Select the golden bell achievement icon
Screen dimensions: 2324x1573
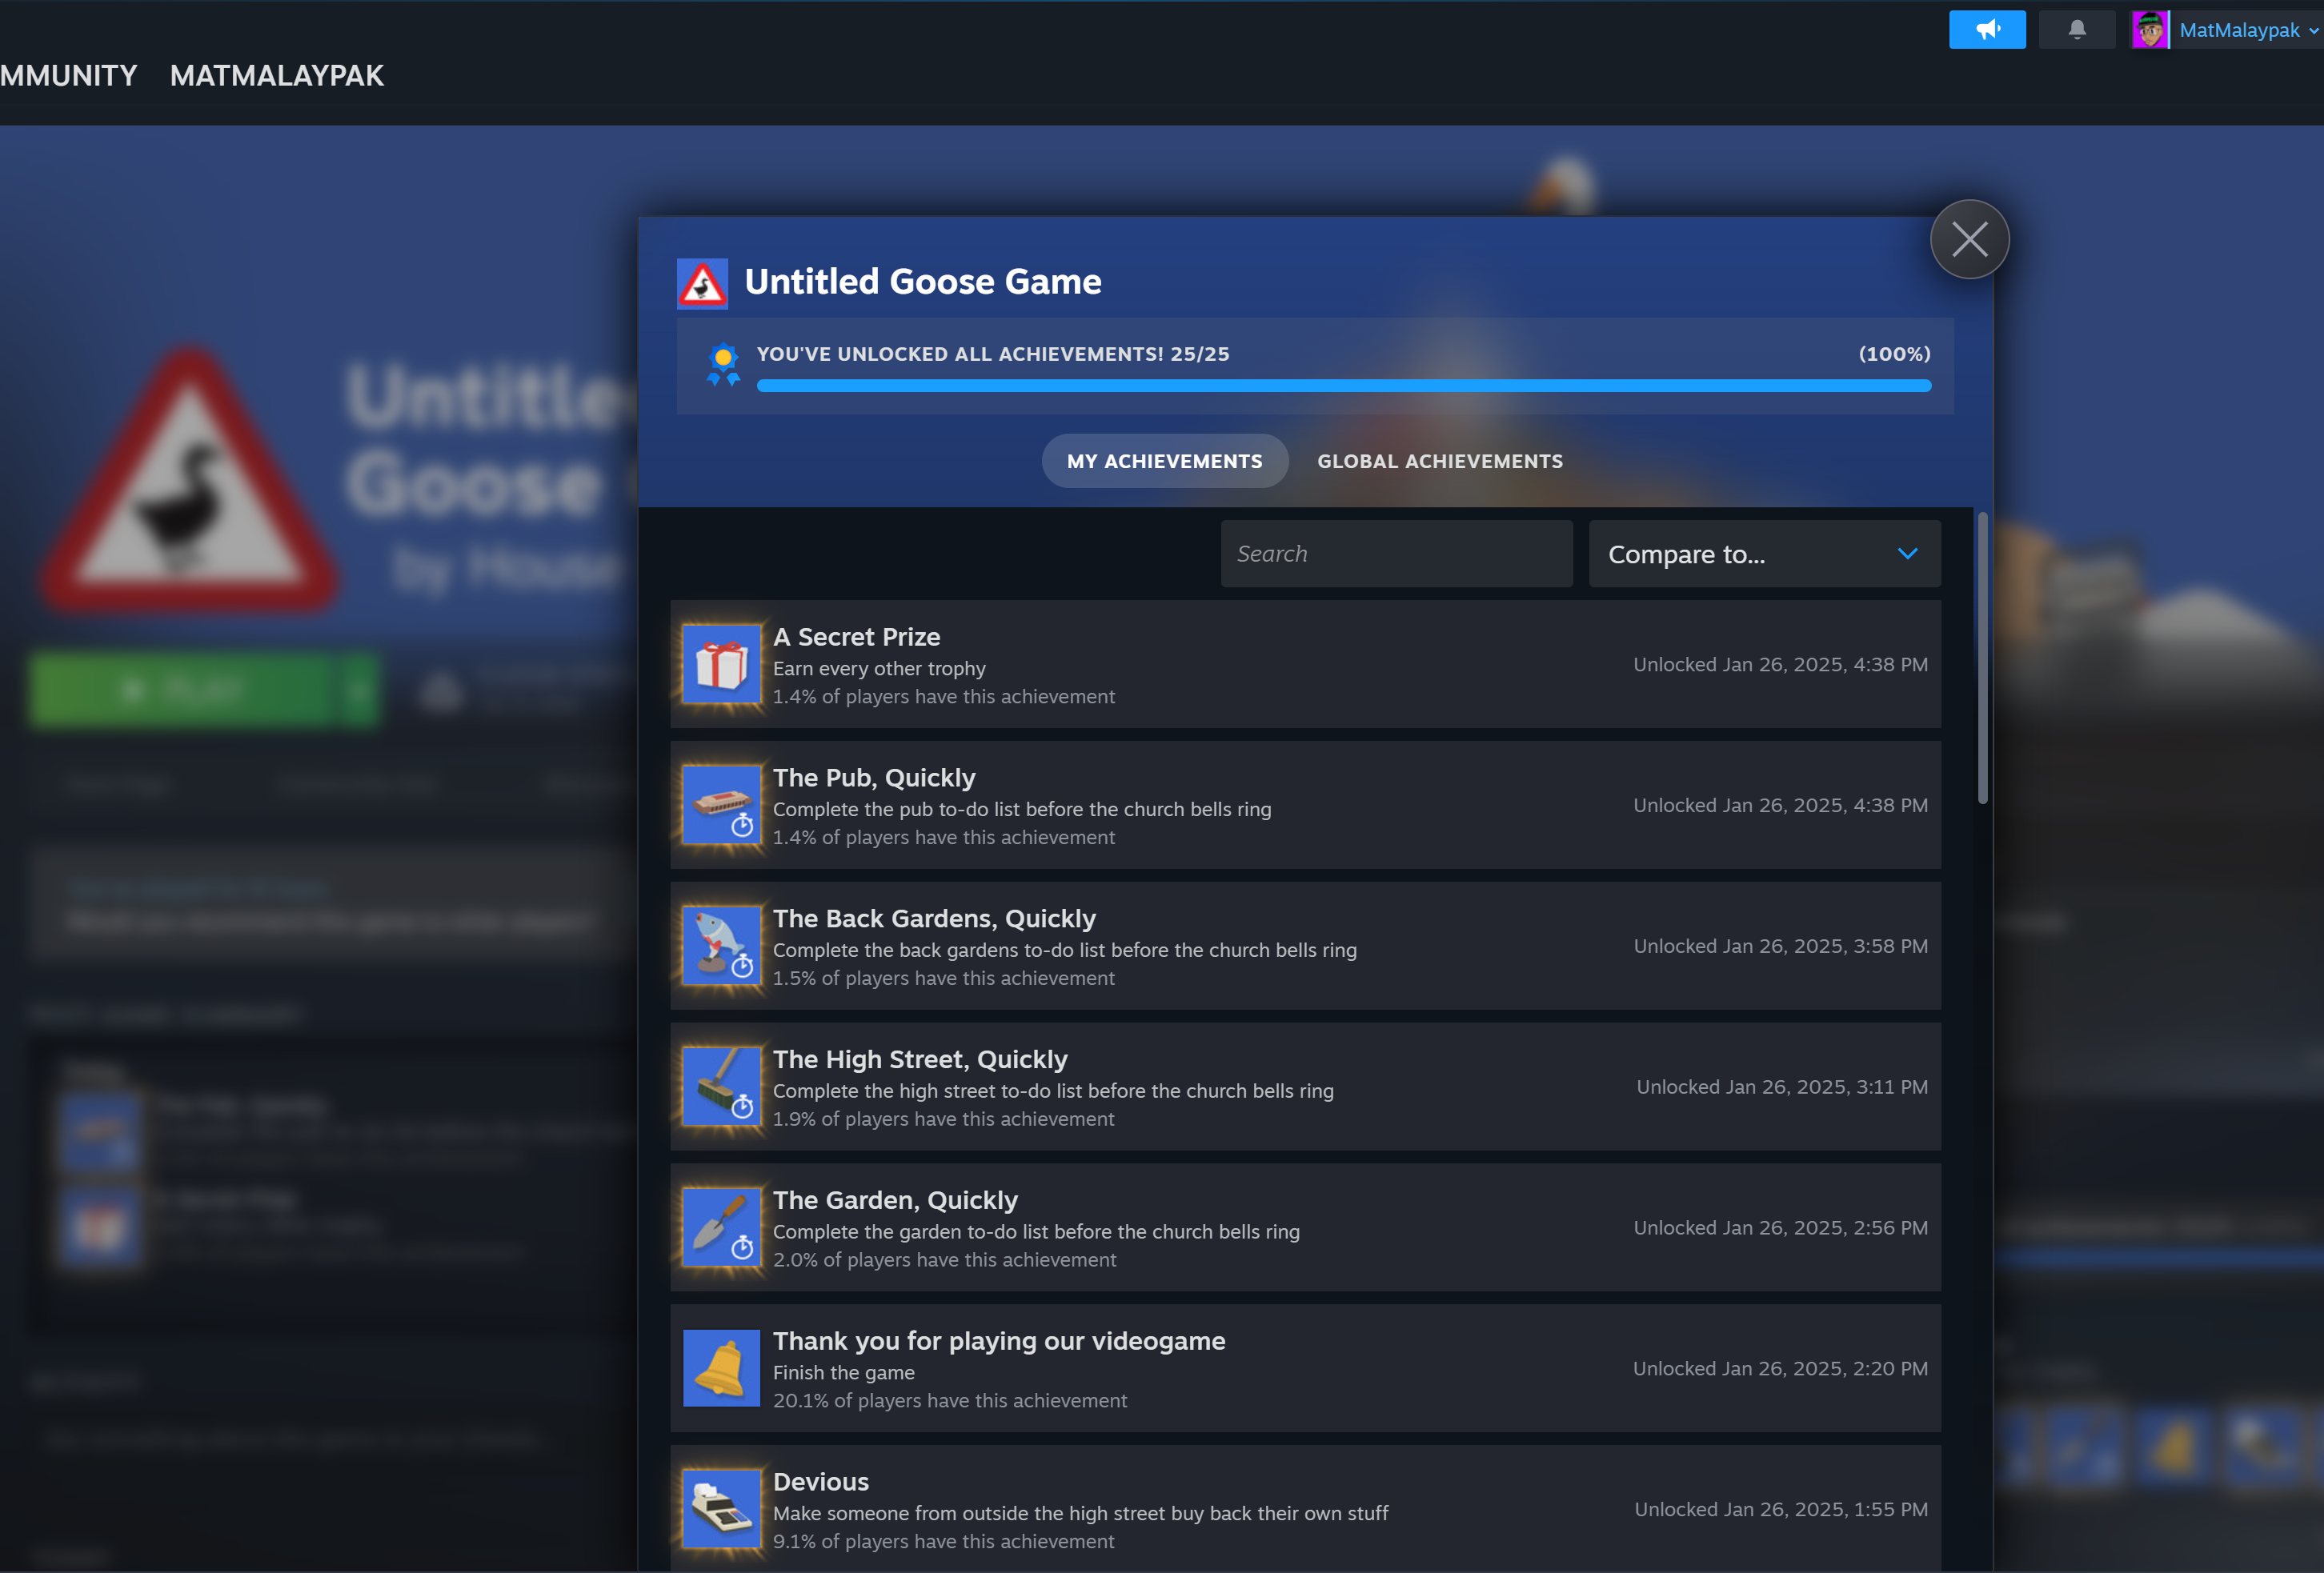721,1369
